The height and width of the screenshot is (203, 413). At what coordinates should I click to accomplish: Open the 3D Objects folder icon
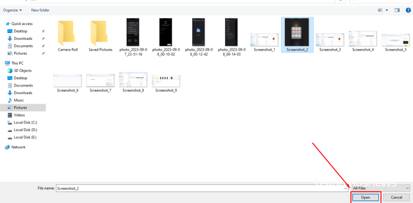[x=10, y=71]
